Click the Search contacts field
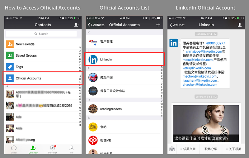249x158 pixels. [x=43, y=34]
